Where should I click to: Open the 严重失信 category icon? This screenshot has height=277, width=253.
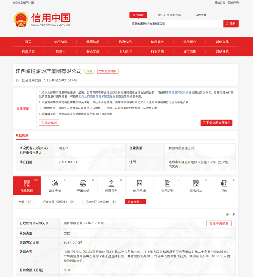pyautogui.click(x=83, y=183)
